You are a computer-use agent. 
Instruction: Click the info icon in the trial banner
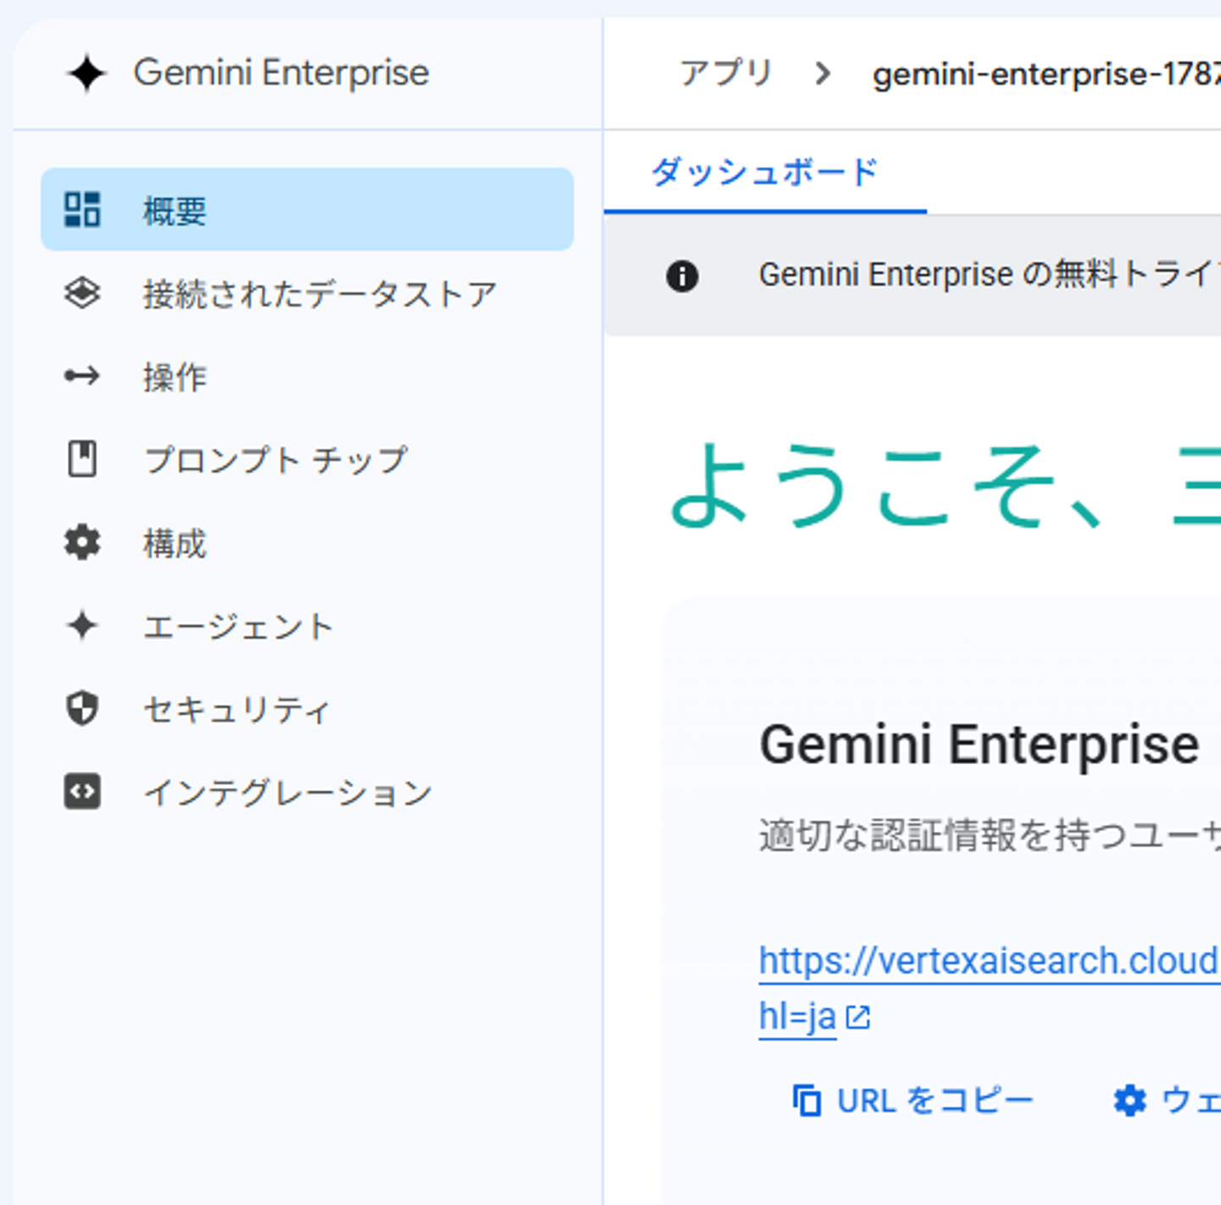683,276
